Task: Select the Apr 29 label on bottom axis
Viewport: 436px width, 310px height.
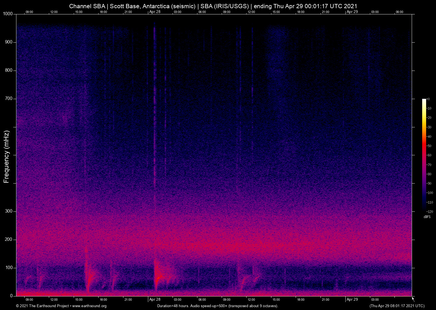Action: pos(352,300)
